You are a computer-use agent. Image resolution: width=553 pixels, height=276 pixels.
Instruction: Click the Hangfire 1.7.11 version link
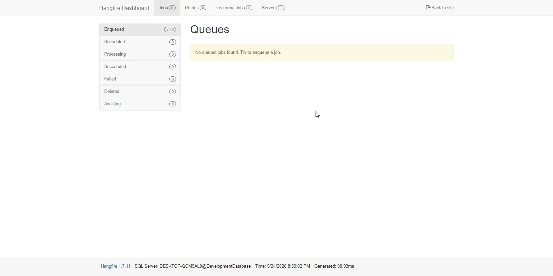click(x=115, y=266)
